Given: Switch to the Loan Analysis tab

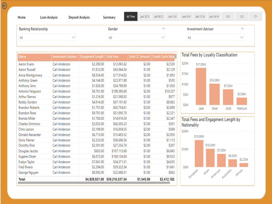Looking at the screenshot, I should click(49, 17).
